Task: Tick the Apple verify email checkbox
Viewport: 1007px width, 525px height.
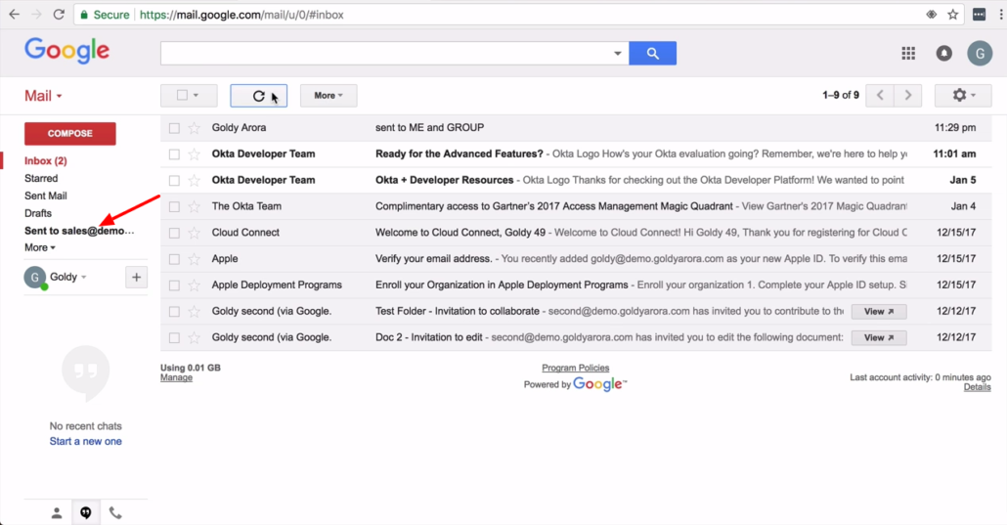Action: pyautogui.click(x=174, y=259)
